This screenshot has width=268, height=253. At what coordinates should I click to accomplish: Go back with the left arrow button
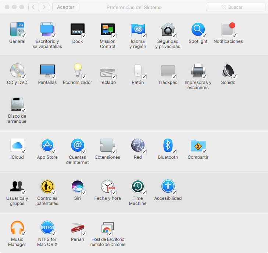pos(33,7)
